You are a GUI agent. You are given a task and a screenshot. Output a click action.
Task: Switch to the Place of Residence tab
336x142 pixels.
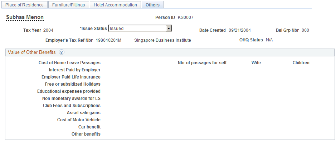click(24, 5)
